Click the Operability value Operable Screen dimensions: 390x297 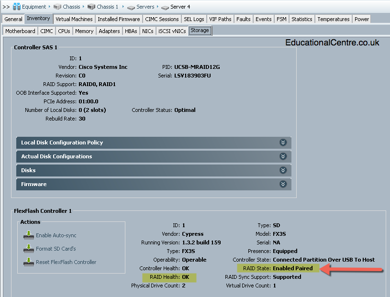[194, 260]
